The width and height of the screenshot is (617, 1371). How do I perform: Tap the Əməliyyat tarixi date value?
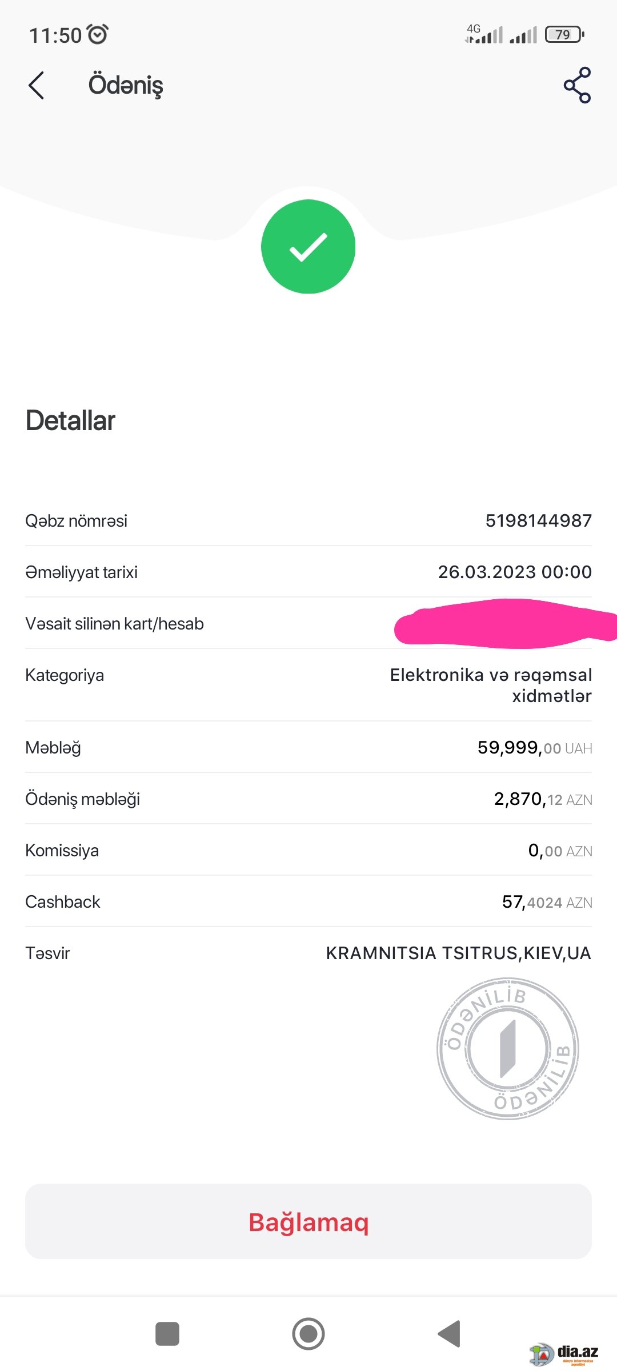[x=515, y=572]
